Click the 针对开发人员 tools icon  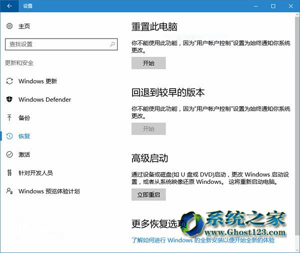coord(9,173)
